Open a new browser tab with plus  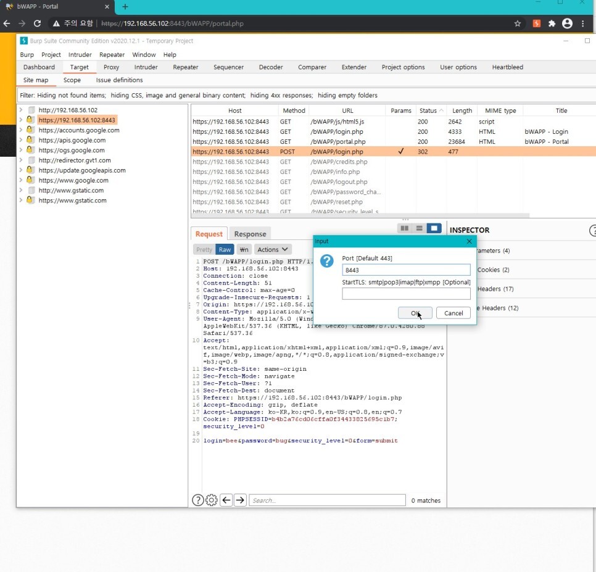125,6
